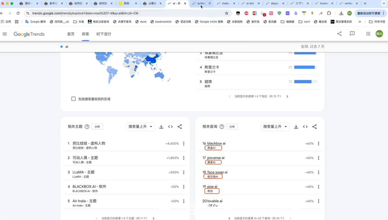Open the lightning bolt extension
Screen dimensions: 388x220
pyautogui.click(x=312, y=13)
